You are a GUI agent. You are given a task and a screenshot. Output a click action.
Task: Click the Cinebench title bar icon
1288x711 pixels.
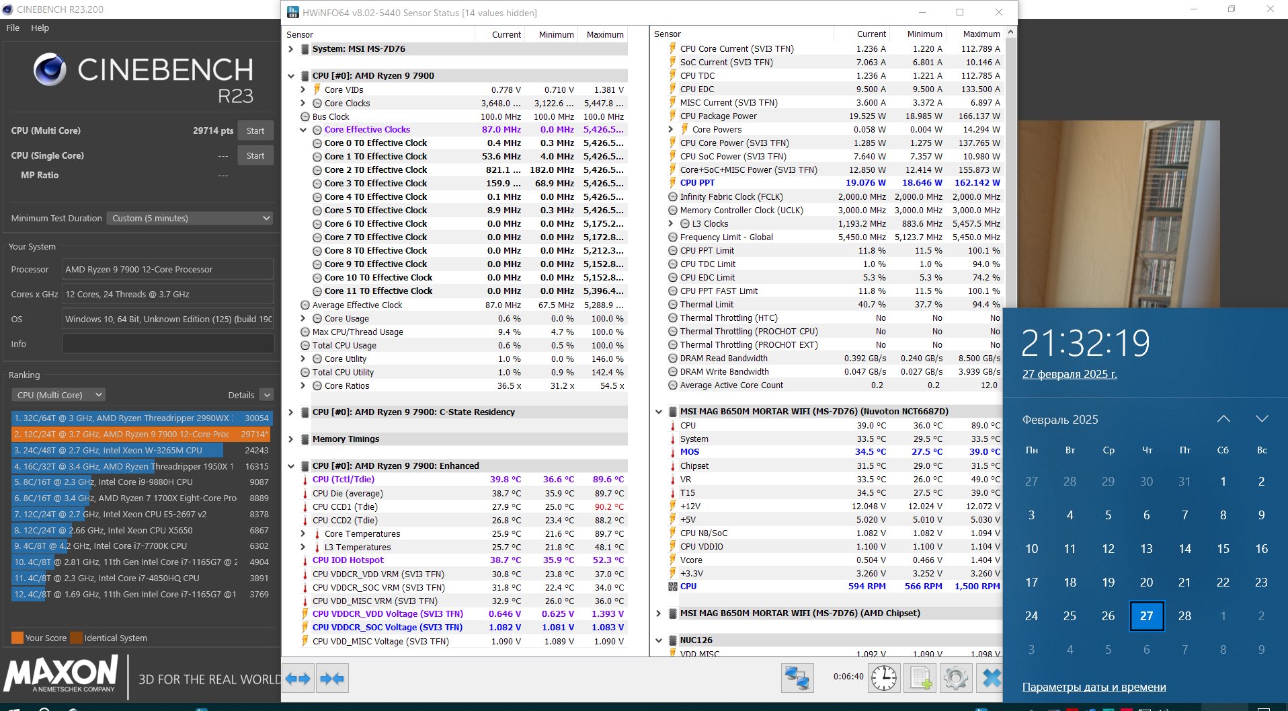click(7, 9)
